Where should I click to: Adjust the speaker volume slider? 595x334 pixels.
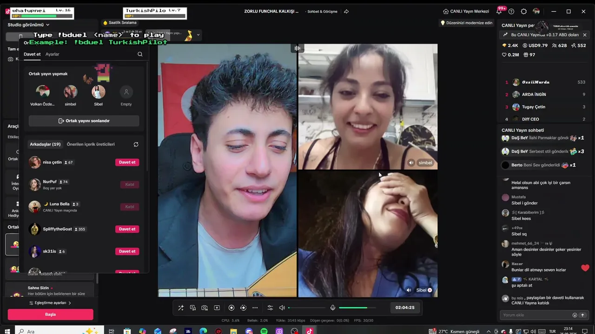(307, 308)
